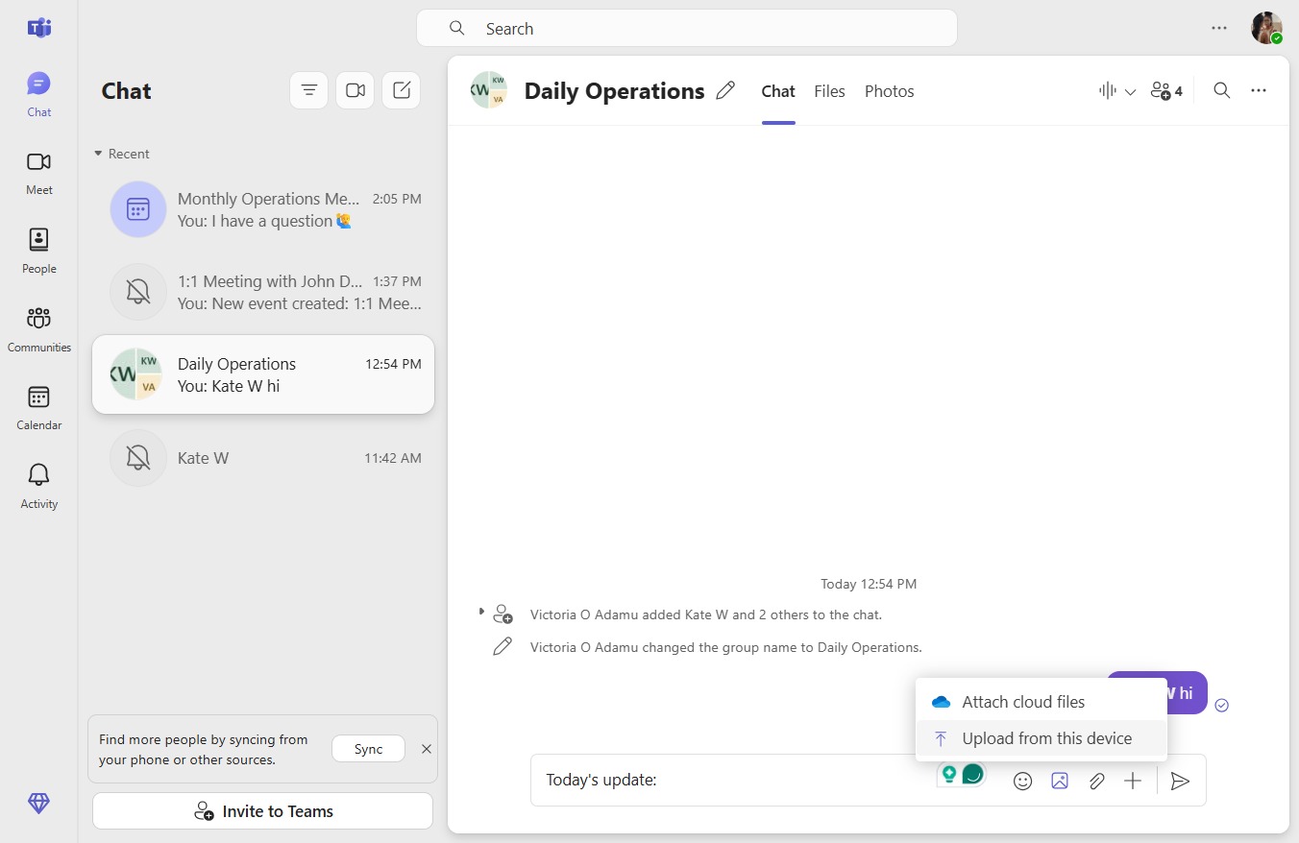
Task: Open the Kate W chat
Action: [263, 458]
